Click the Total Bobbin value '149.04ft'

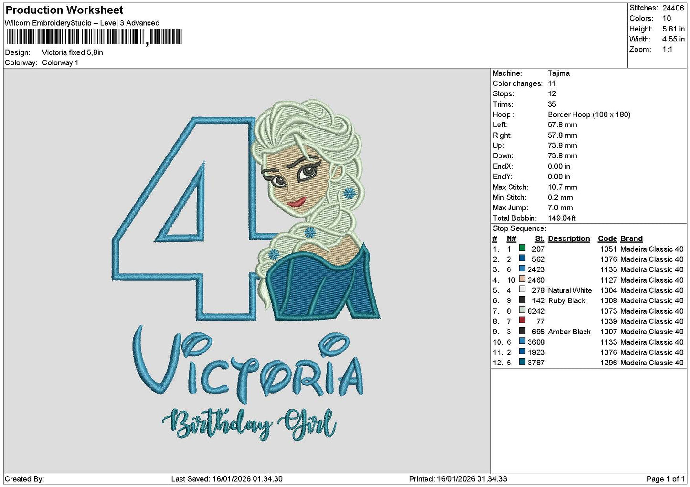coord(562,218)
